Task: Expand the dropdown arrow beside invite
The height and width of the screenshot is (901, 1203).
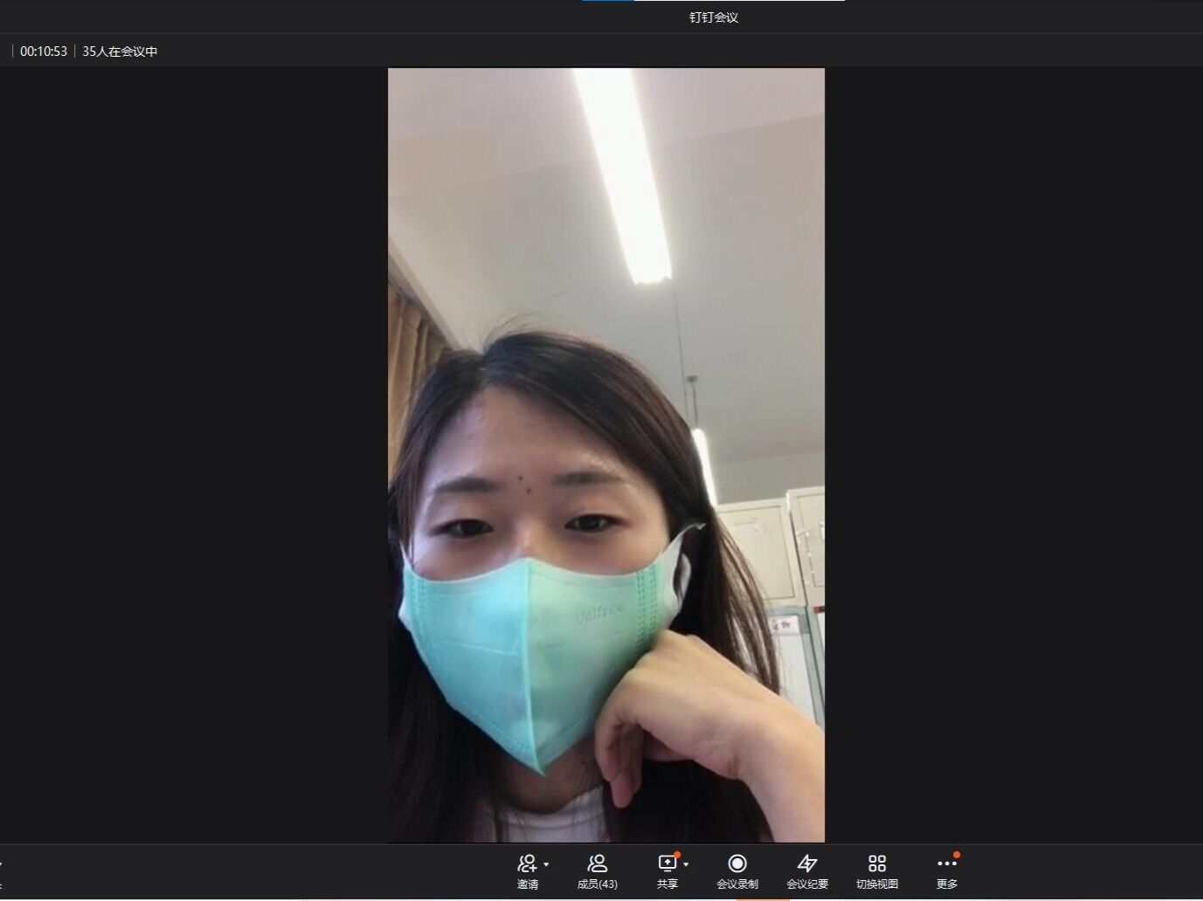Action: click(547, 864)
